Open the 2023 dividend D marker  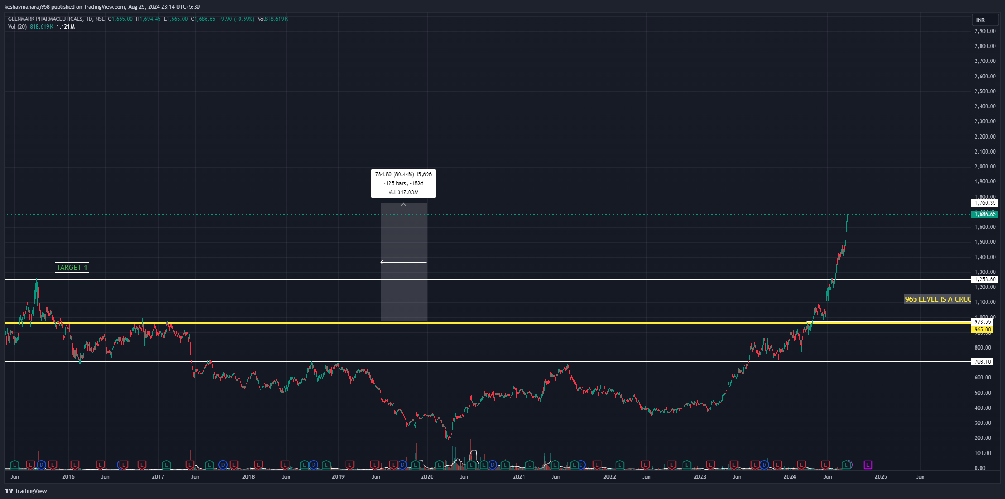[x=764, y=465]
